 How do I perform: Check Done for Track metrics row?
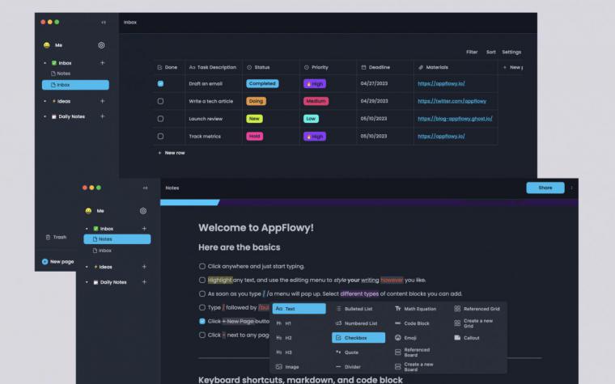(160, 137)
